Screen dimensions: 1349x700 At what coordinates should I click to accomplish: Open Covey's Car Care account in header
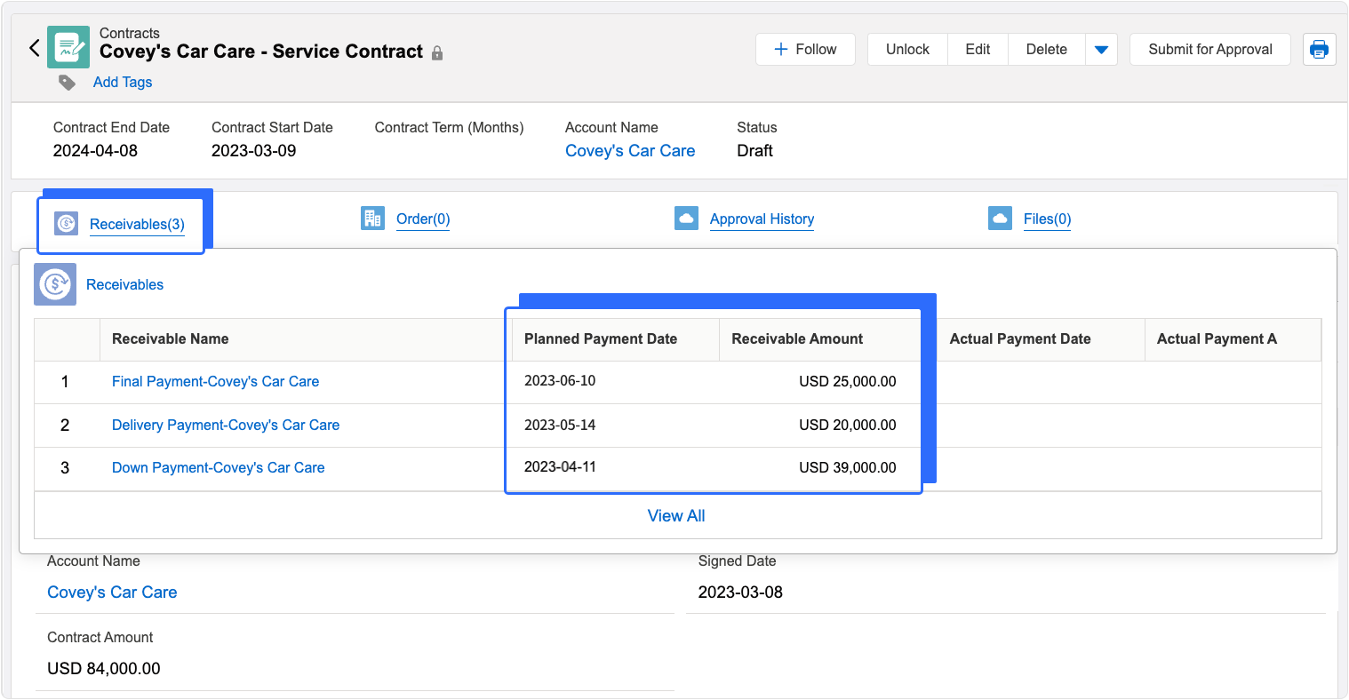coord(630,151)
